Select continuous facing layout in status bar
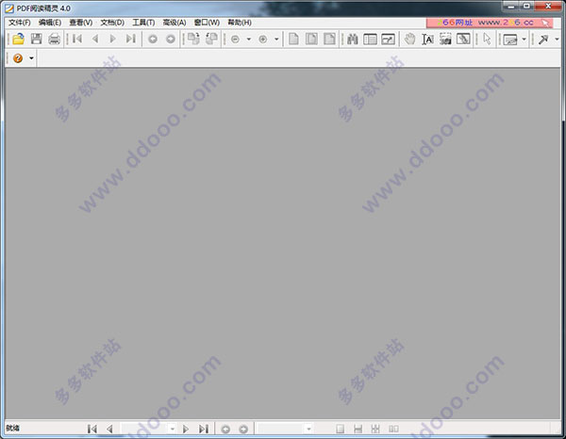The image size is (566, 439). point(375,429)
